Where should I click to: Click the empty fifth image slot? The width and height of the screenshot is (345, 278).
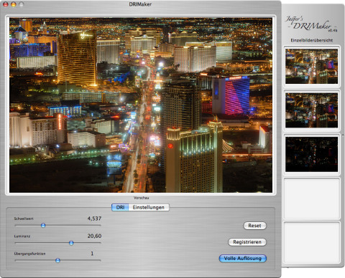pyautogui.click(x=312, y=242)
